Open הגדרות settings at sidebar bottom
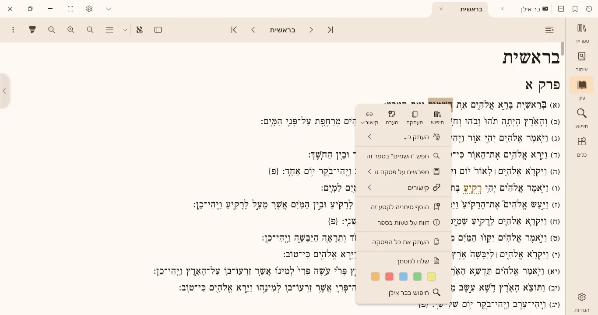 (x=582, y=302)
